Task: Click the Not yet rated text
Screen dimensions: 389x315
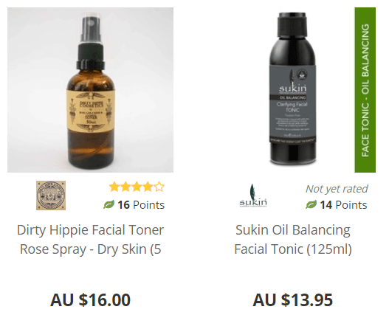Action: (x=337, y=189)
